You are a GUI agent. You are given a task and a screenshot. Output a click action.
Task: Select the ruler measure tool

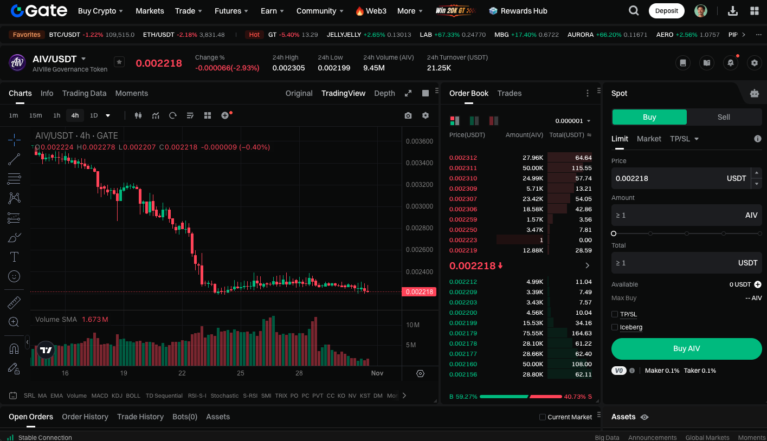click(14, 302)
